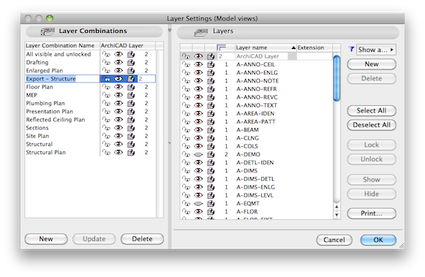Click solid/wireframe icon for A-COLS layer
The height and width of the screenshot is (277, 425).
[x=211, y=146]
